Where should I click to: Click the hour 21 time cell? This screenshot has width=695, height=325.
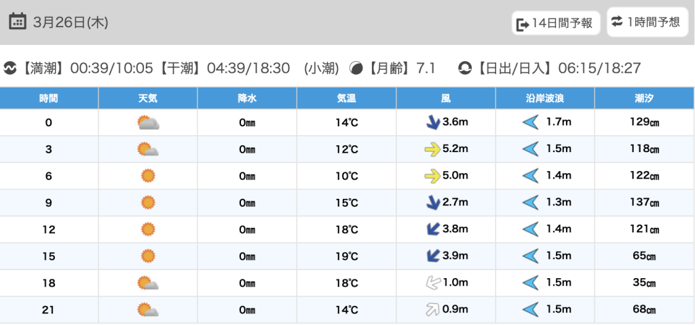coord(49,310)
